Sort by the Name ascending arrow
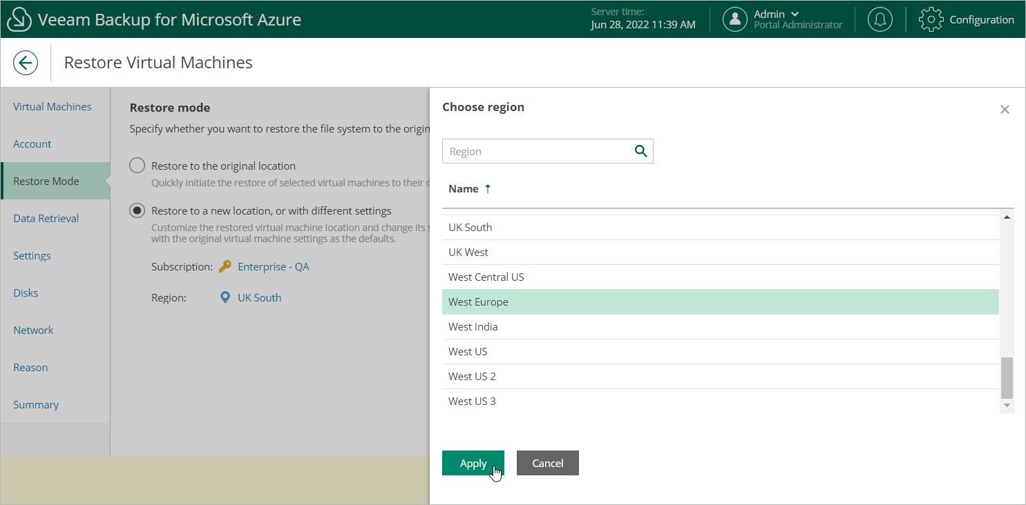Image resolution: width=1026 pixels, height=505 pixels. pos(488,188)
